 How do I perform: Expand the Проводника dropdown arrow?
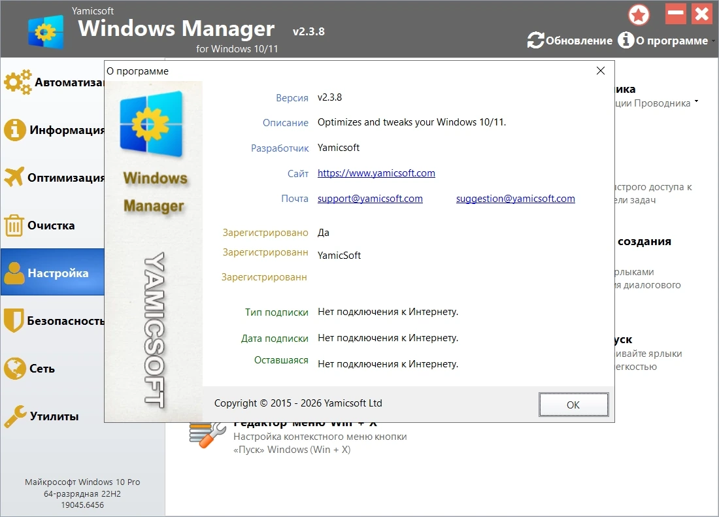point(696,101)
